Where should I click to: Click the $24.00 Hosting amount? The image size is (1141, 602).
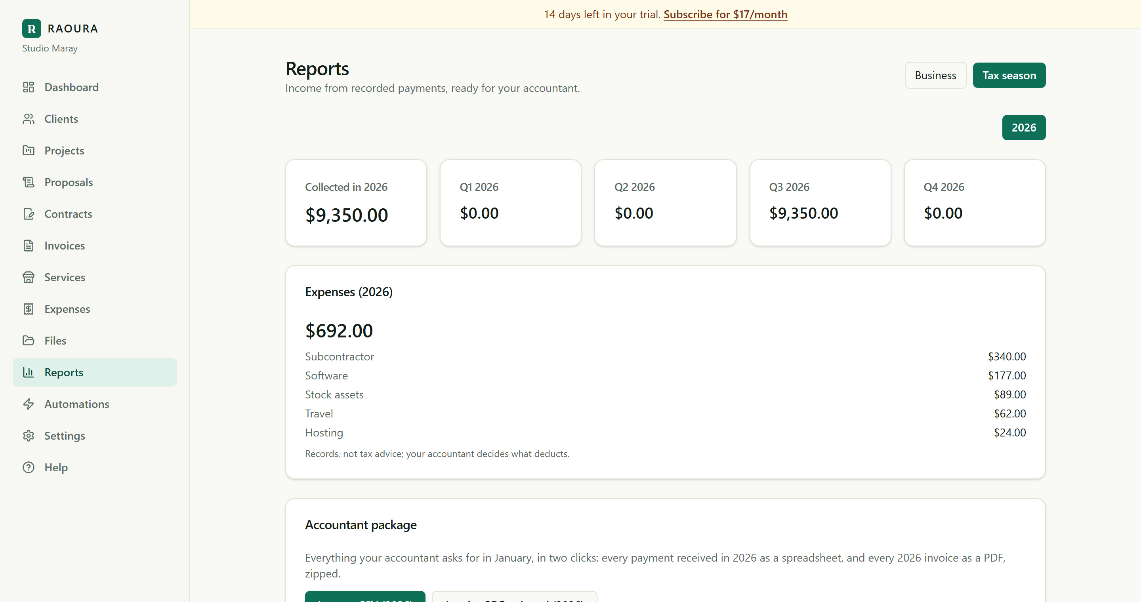(x=1010, y=433)
